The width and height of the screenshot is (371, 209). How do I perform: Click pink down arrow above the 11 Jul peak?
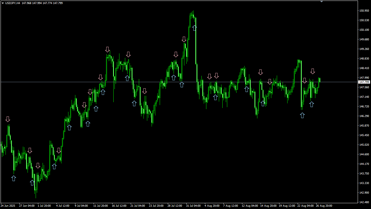coord(108,49)
